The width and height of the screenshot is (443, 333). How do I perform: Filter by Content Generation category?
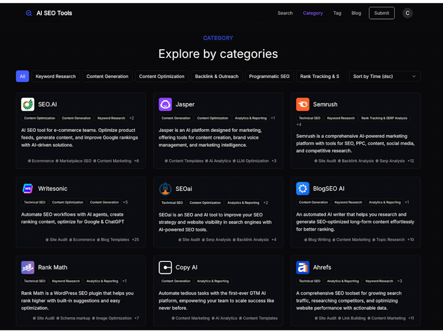[108, 76]
